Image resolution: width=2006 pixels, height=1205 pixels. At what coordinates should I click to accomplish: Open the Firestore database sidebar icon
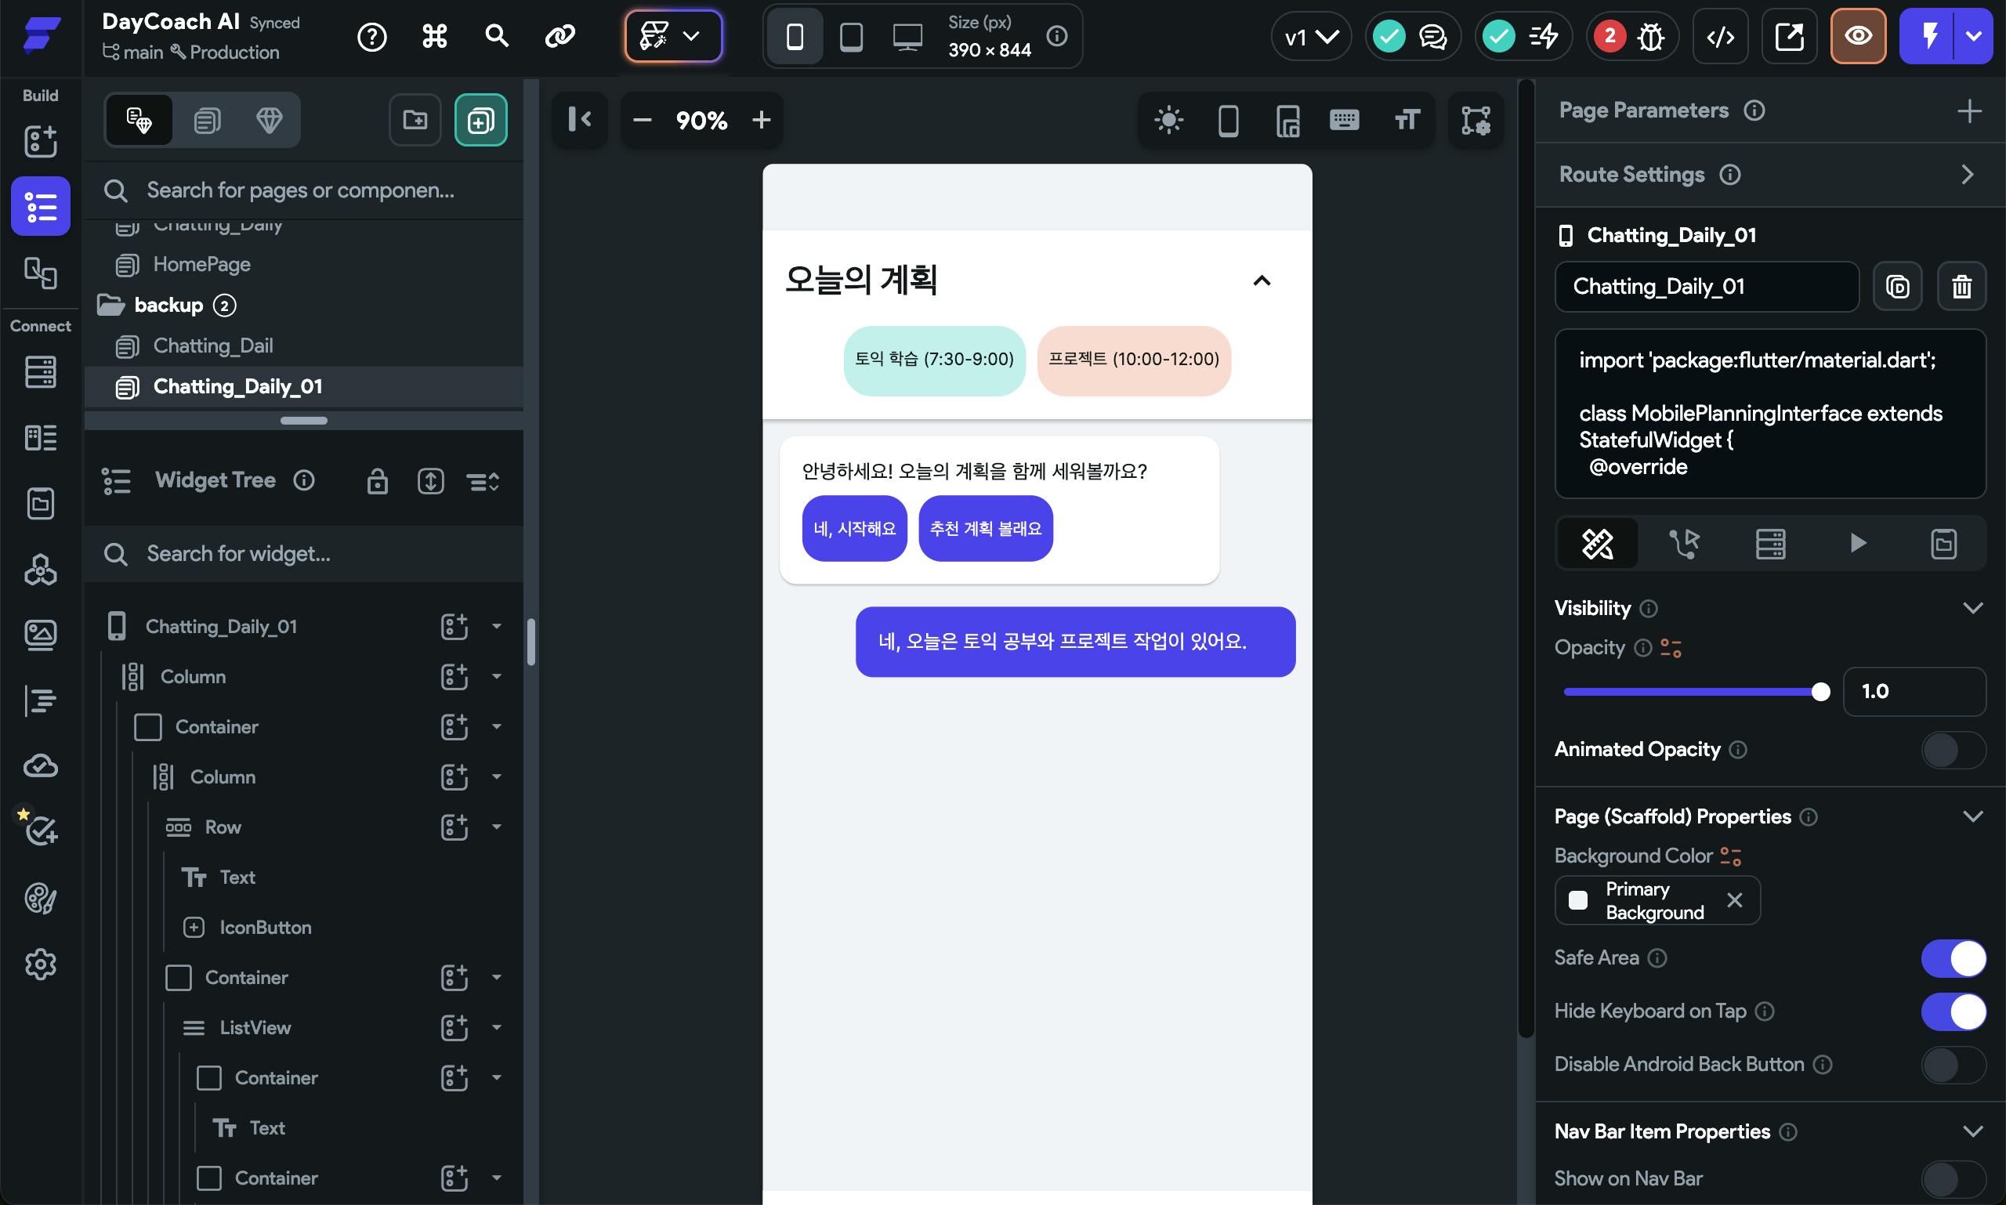pyautogui.click(x=40, y=372)
